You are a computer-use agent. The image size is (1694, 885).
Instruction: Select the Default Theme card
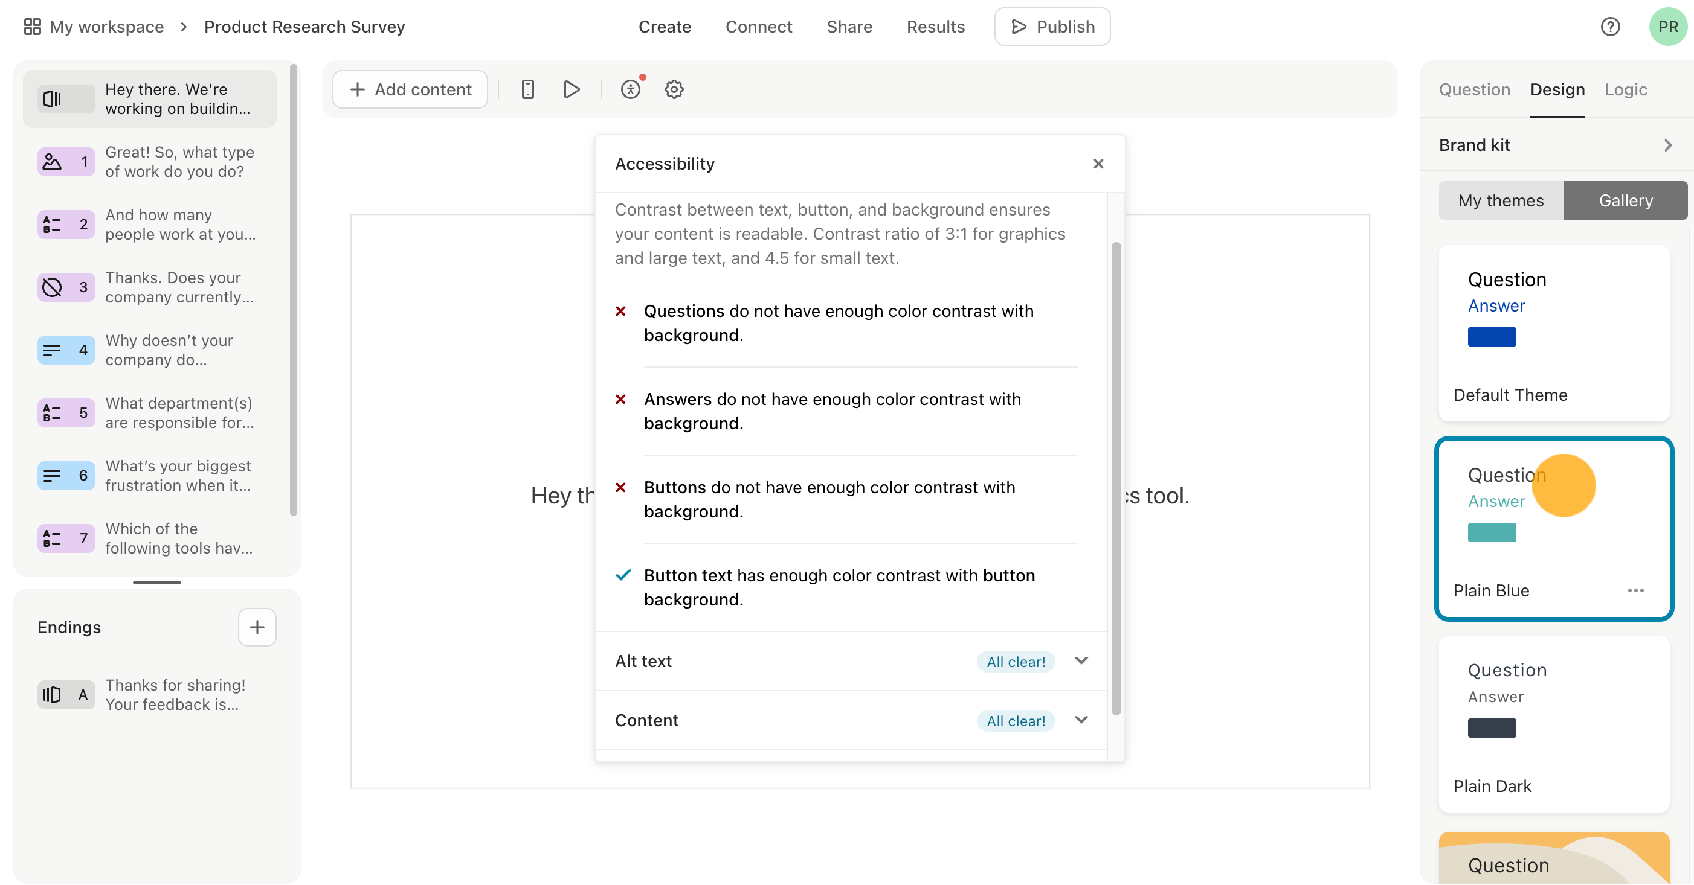(1554, 333)
